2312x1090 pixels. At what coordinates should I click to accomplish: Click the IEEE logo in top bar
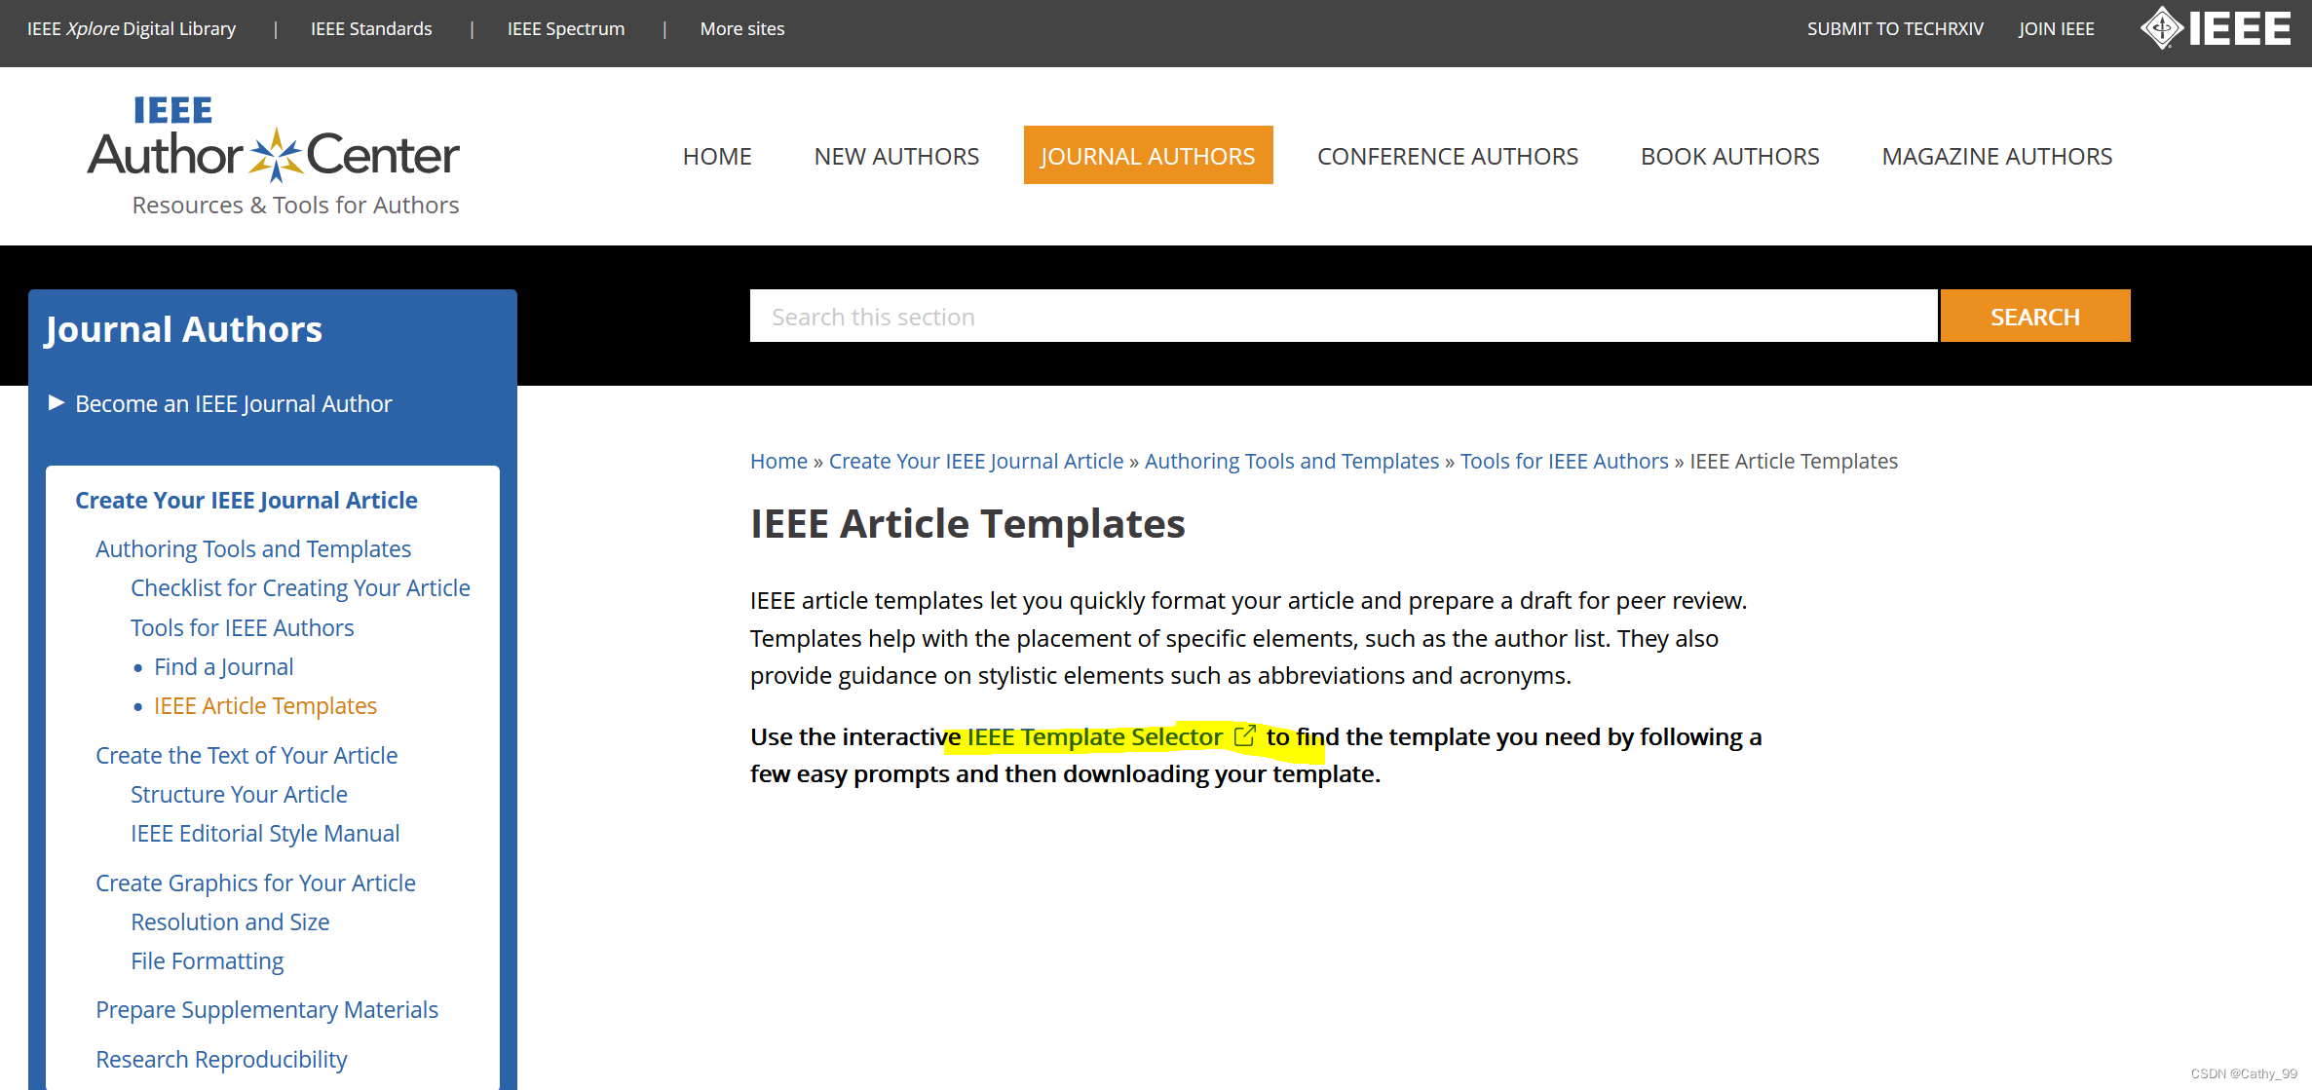pyautogui.click(x=2215, y=28)
